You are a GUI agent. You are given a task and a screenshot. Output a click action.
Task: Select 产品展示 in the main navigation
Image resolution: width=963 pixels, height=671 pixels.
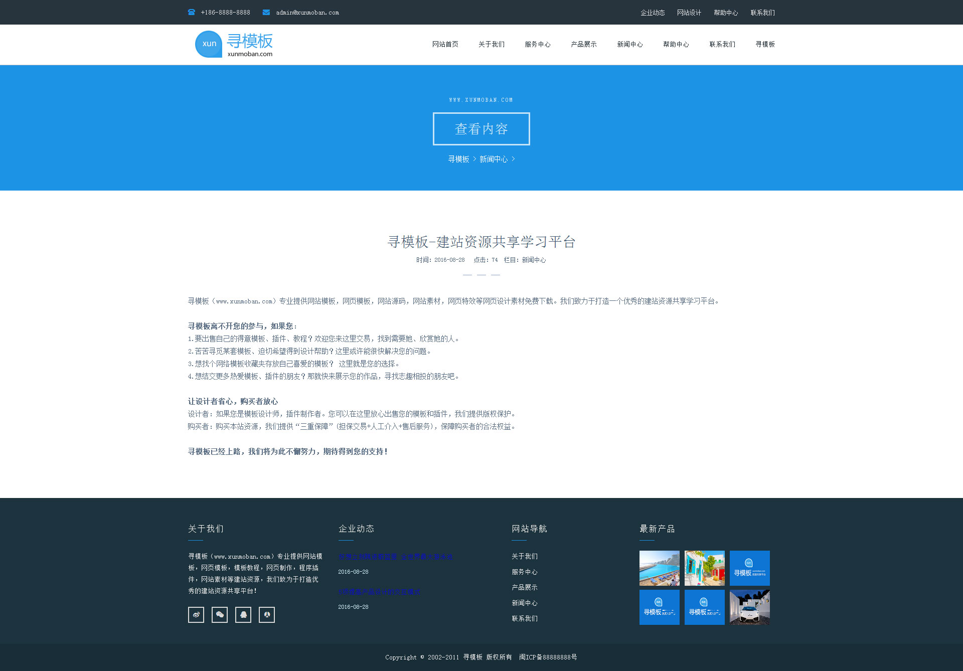[x=583, y=44]
